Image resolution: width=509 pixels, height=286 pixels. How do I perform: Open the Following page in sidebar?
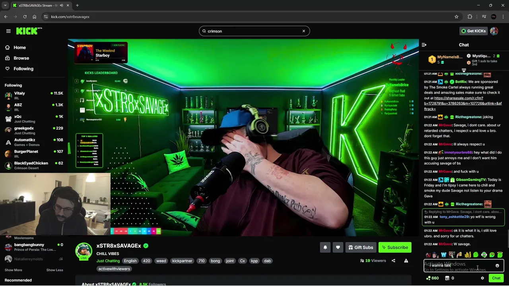click(23, 69)
